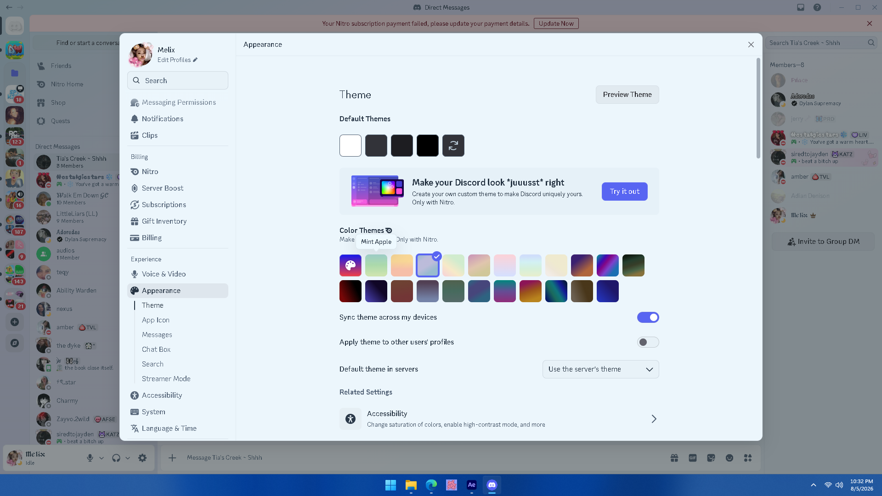Click the Accessibility icon under Related Settings

[351, 419]
